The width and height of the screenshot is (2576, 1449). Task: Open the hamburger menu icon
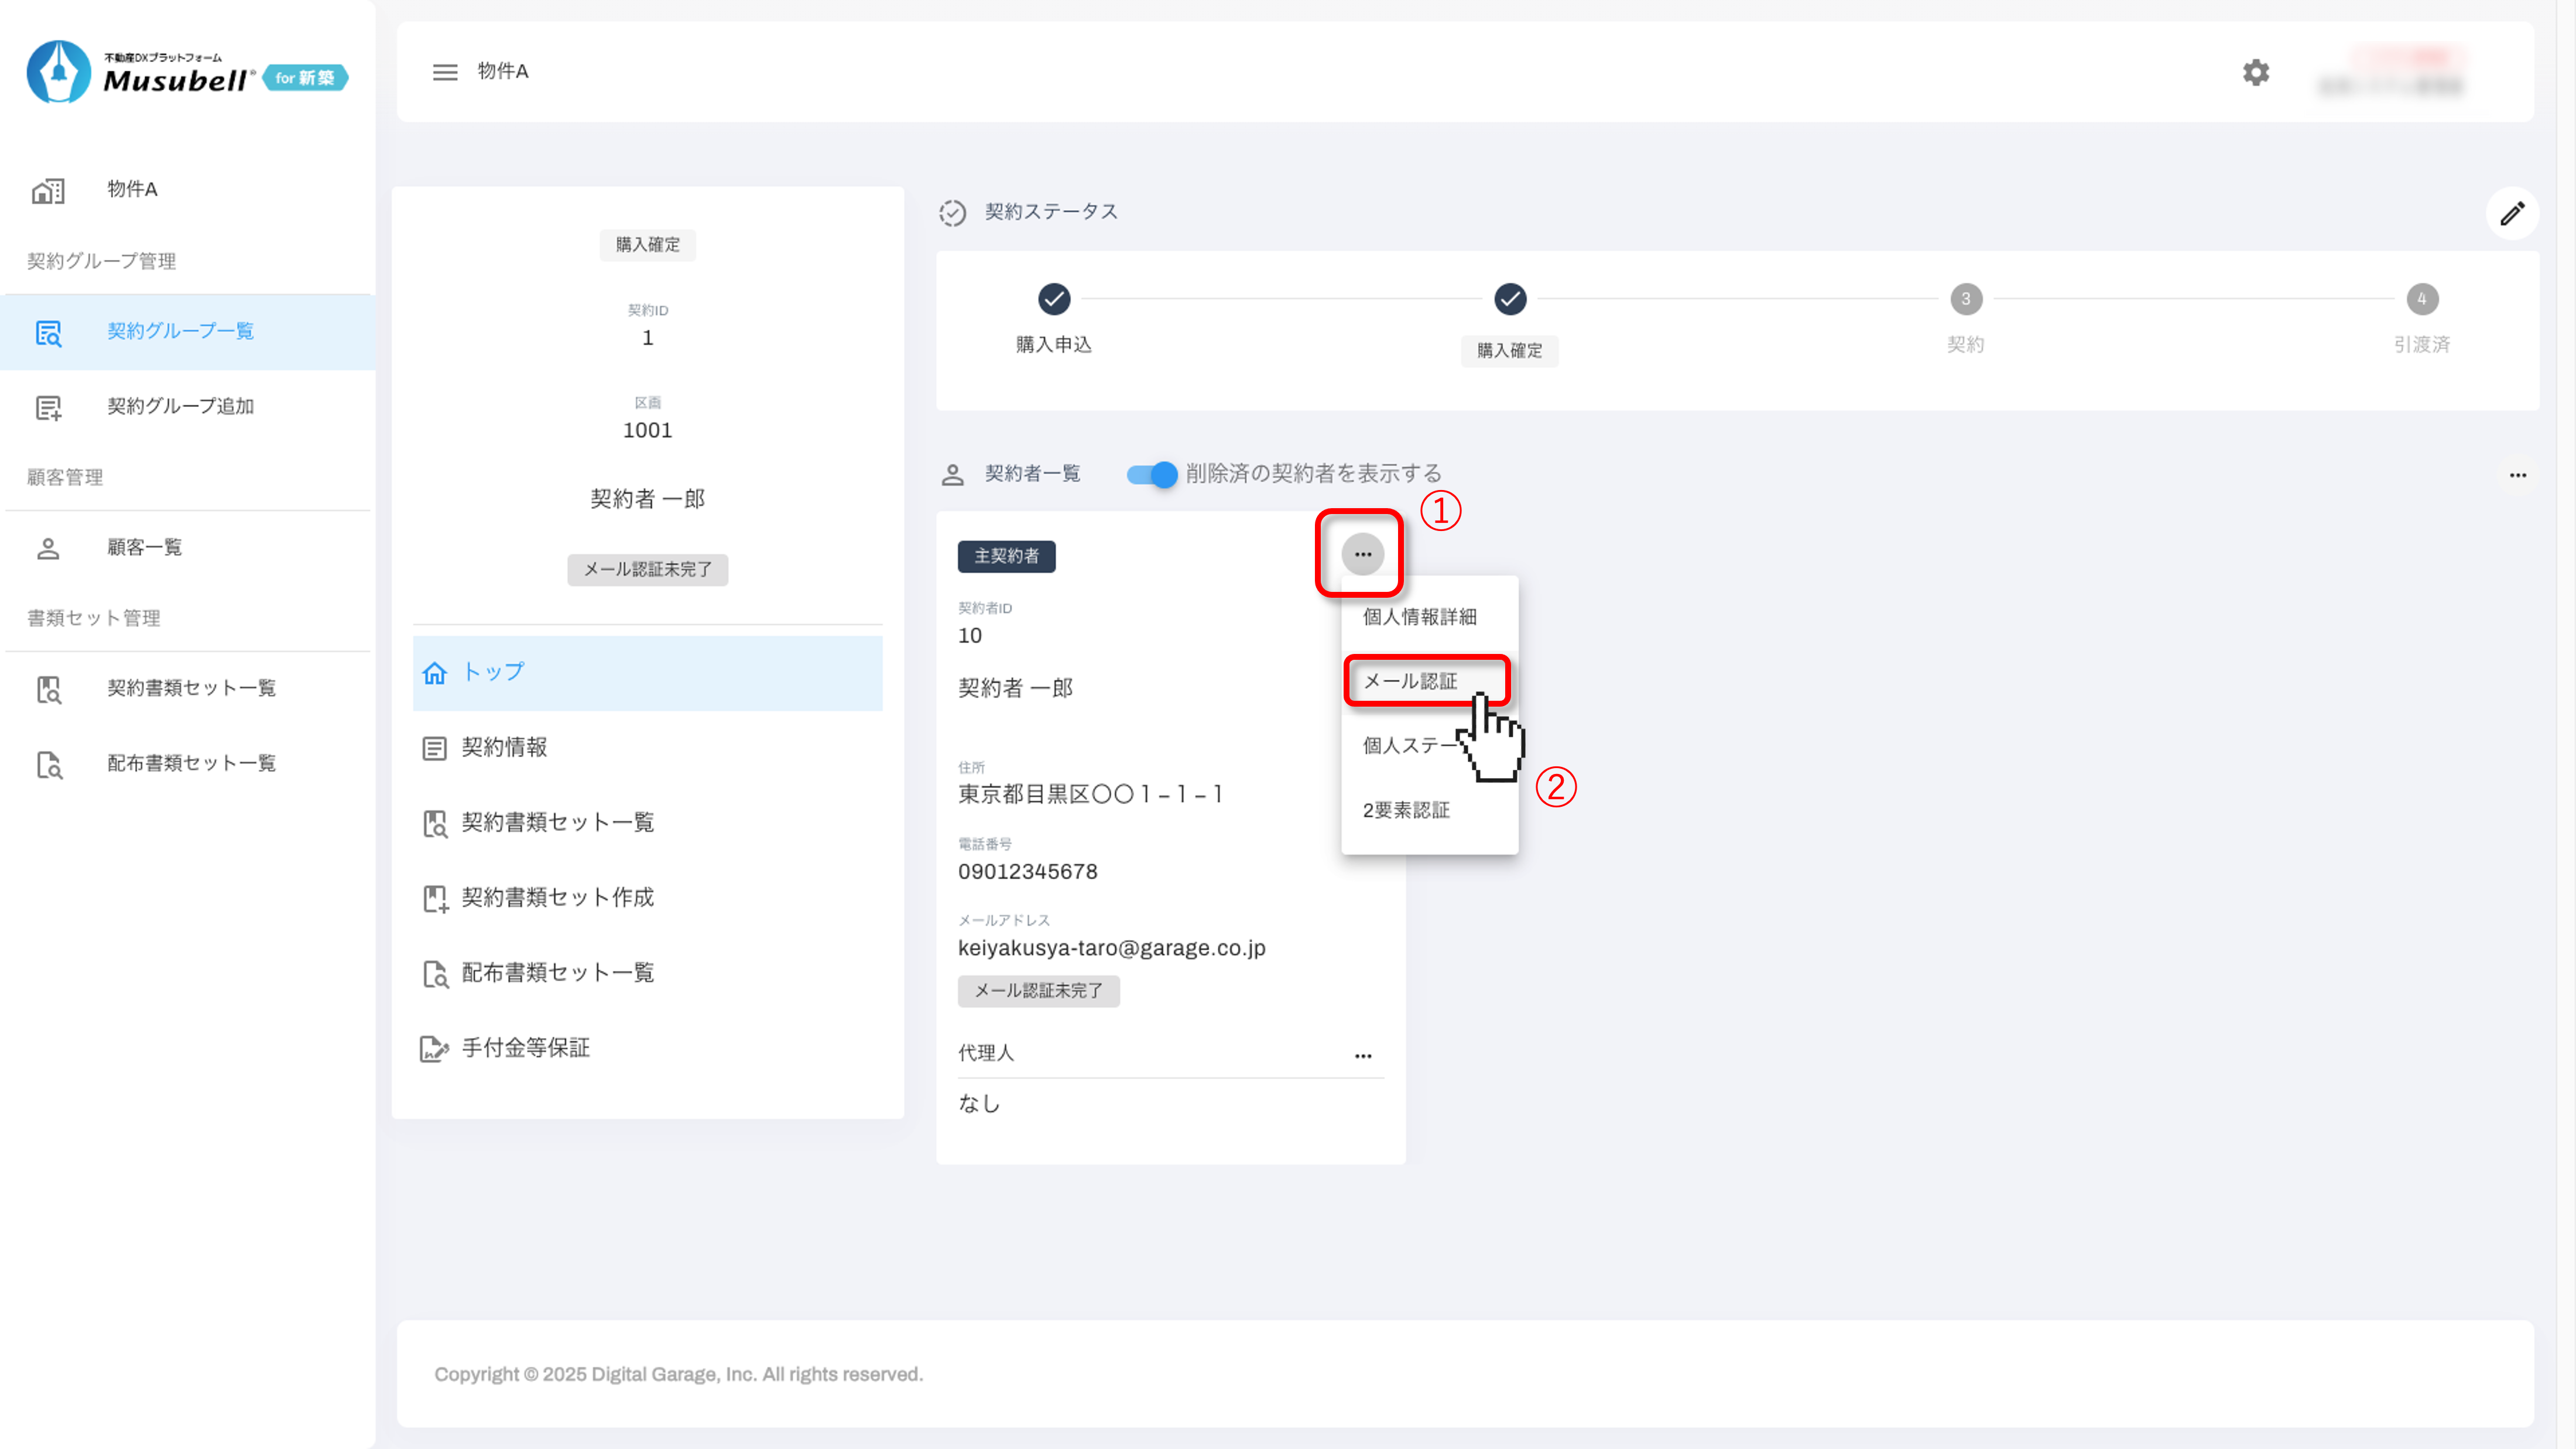tap(444, 72)
